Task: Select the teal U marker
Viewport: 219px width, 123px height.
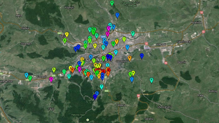Action: click(x=103, y=47)
